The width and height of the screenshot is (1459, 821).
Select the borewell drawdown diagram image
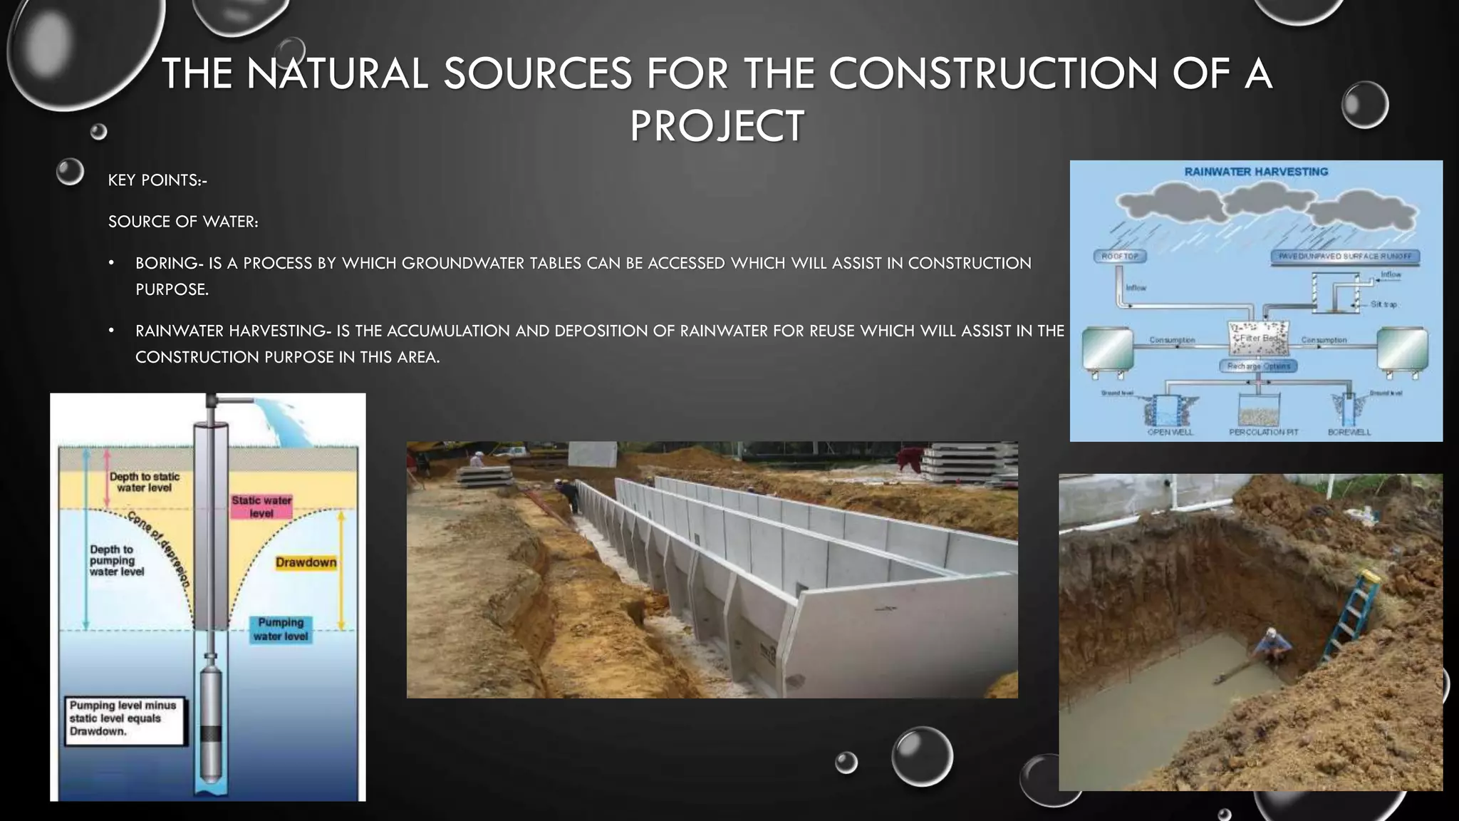pyautogui.click(x=208, y=597)
